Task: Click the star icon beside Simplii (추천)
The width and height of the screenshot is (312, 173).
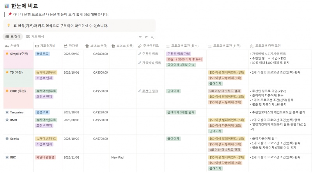Action: pos(7,54)
